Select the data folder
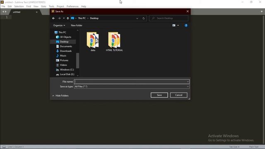This screenshot has height=149, width=265. [x=93, y=41]
